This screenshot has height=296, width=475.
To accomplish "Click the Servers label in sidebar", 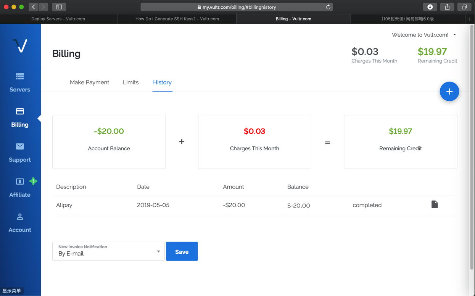I will [x=20, y=90].
